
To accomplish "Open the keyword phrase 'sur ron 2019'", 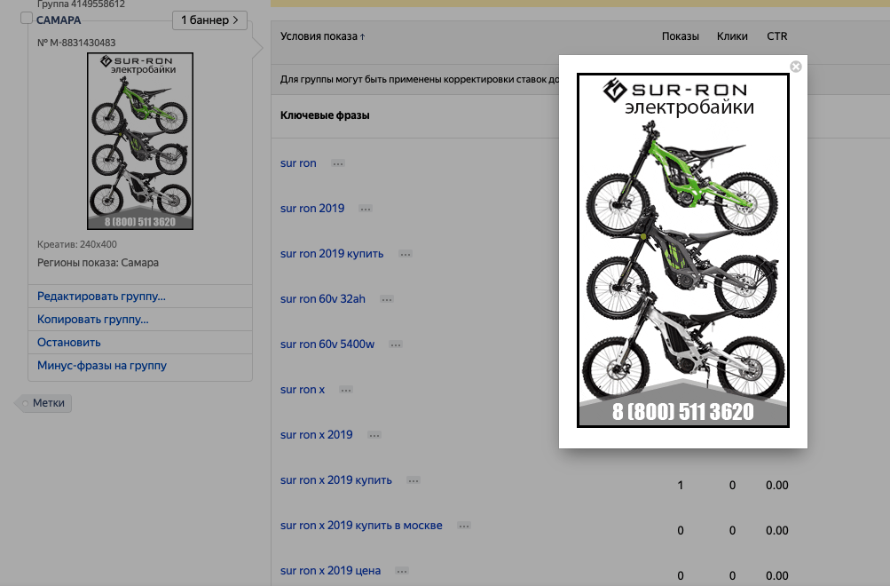I will coord(312,209).
